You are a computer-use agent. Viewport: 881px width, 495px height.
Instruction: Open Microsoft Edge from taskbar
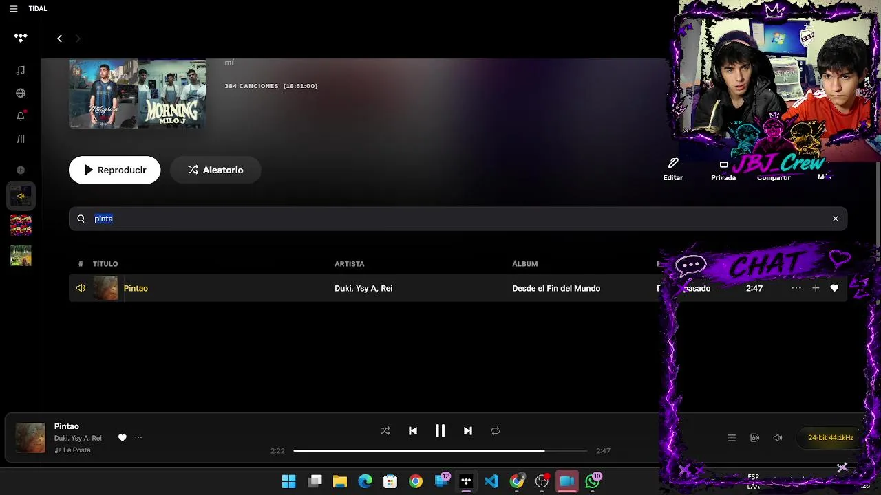[x=365, y=481]
